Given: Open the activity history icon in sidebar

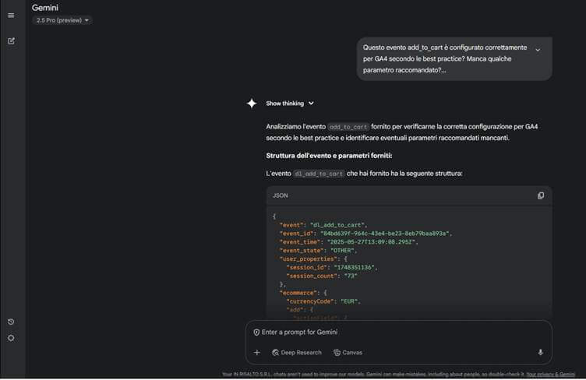Looking at the screenshot, I should coord(11,322).
